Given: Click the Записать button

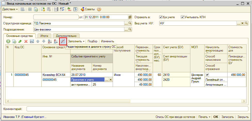Looking at the screenshot, I should click(227, 117).
